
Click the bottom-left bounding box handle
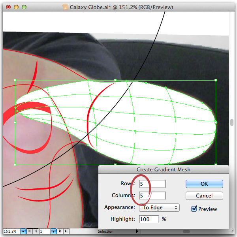point(15,165)
